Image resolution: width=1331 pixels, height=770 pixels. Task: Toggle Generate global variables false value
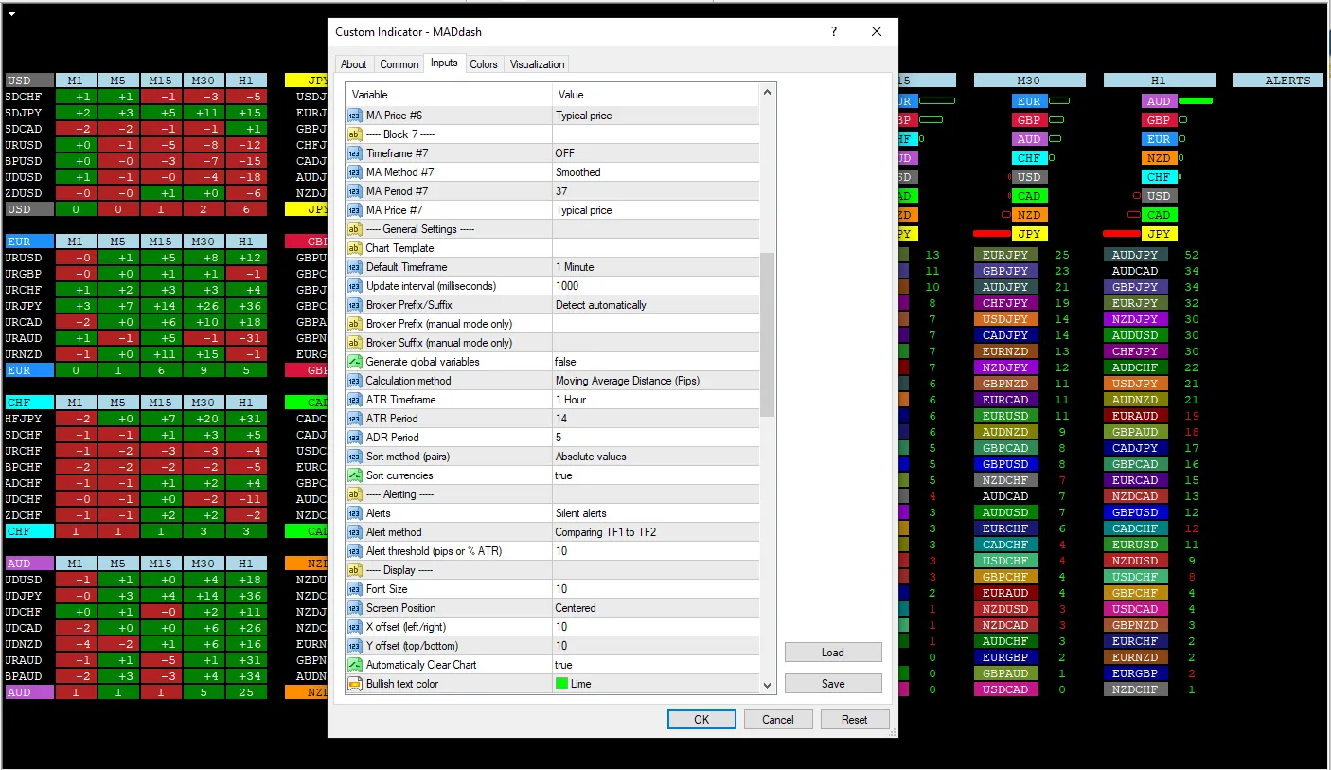point(655,362)
